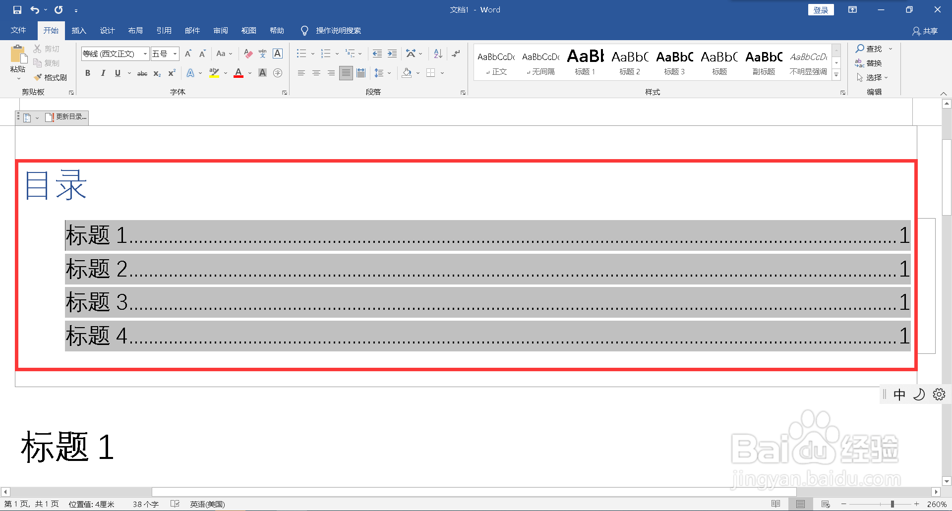
Task: Decrease paragraph indent
Action: 377,54
